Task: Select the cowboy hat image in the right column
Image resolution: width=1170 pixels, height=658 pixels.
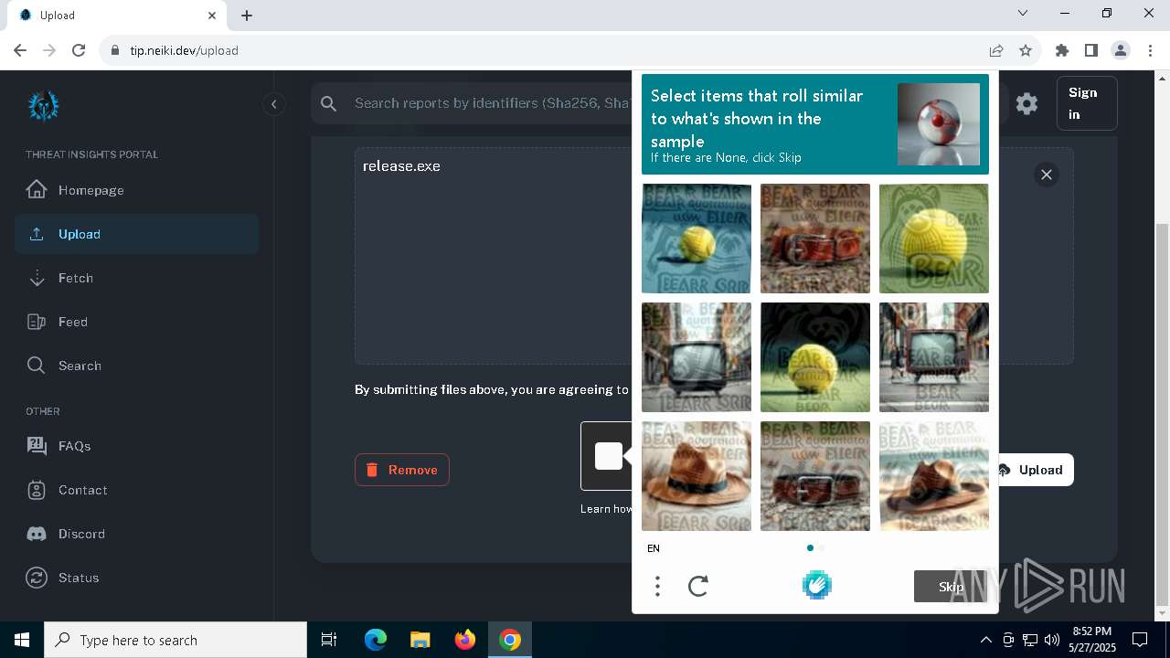Action: pos(934,476)
